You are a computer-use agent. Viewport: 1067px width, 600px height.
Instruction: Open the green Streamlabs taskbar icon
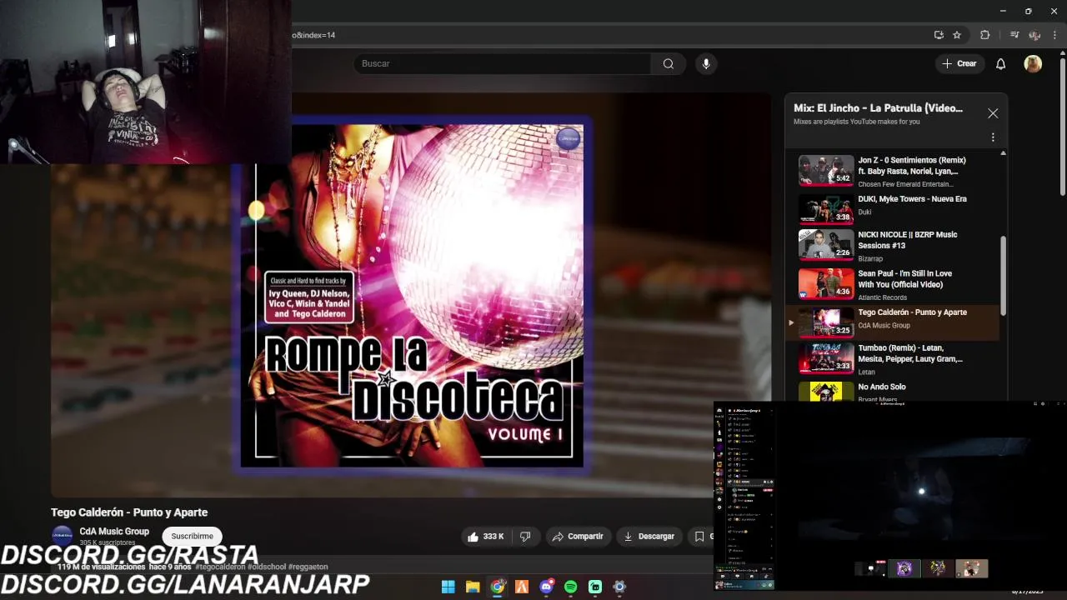pos(595,587)
